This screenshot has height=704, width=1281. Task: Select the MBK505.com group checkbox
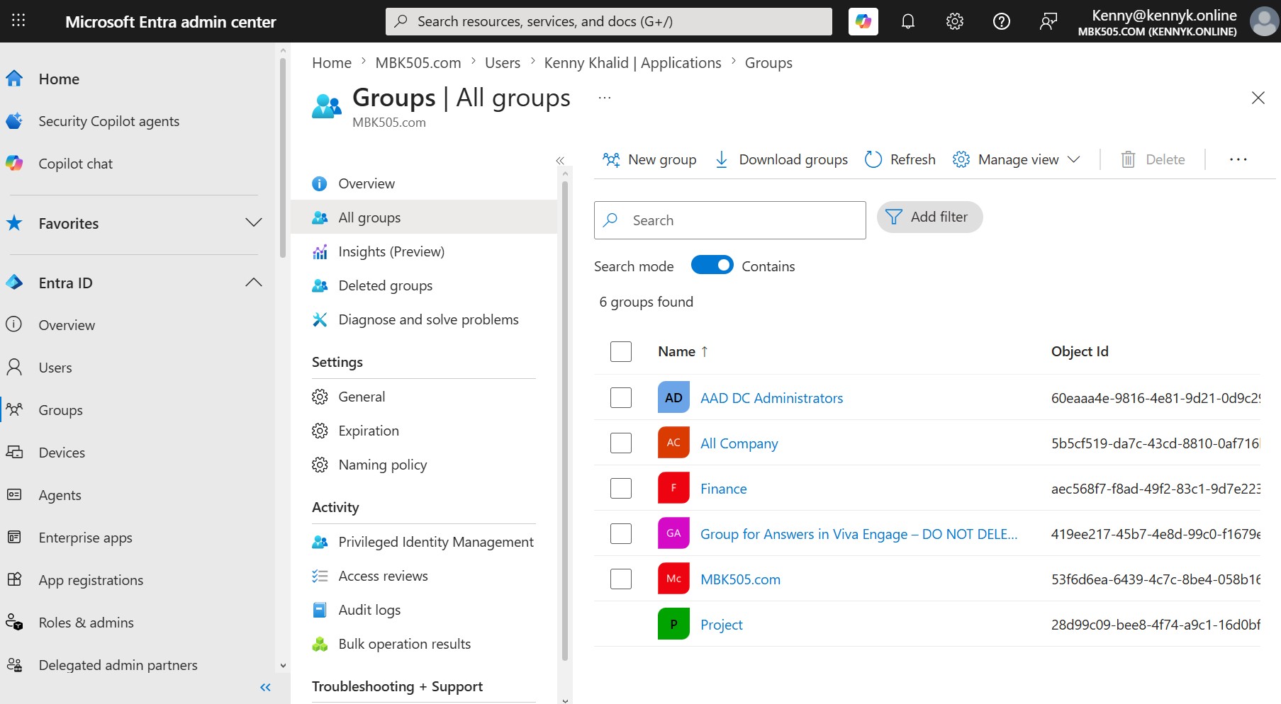621,579
